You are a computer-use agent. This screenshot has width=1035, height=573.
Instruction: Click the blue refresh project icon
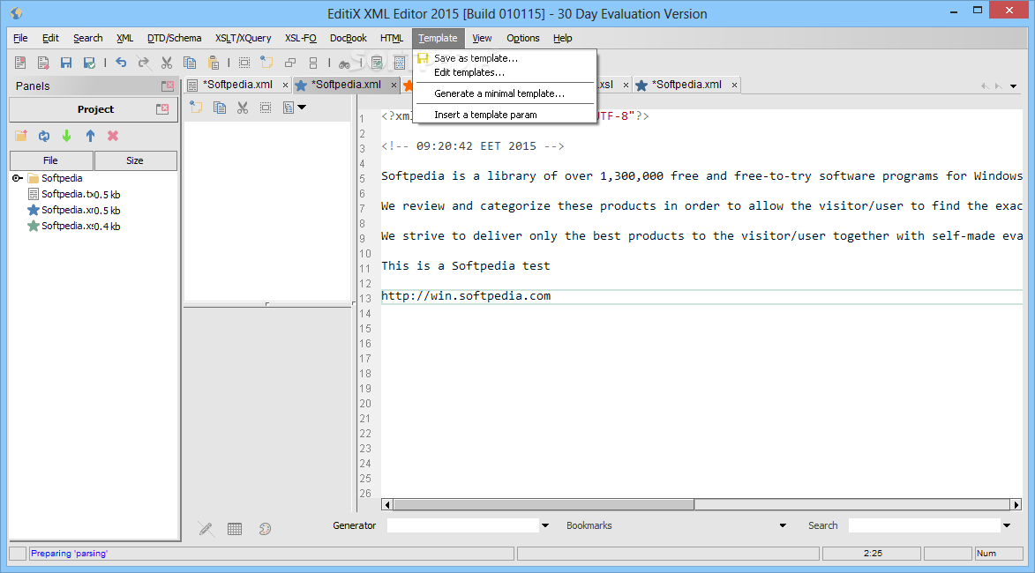(x=44, y=136)
